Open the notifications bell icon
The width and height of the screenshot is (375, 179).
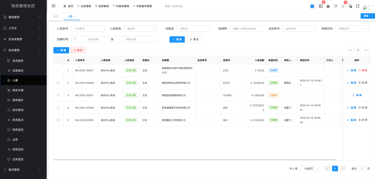343,6
